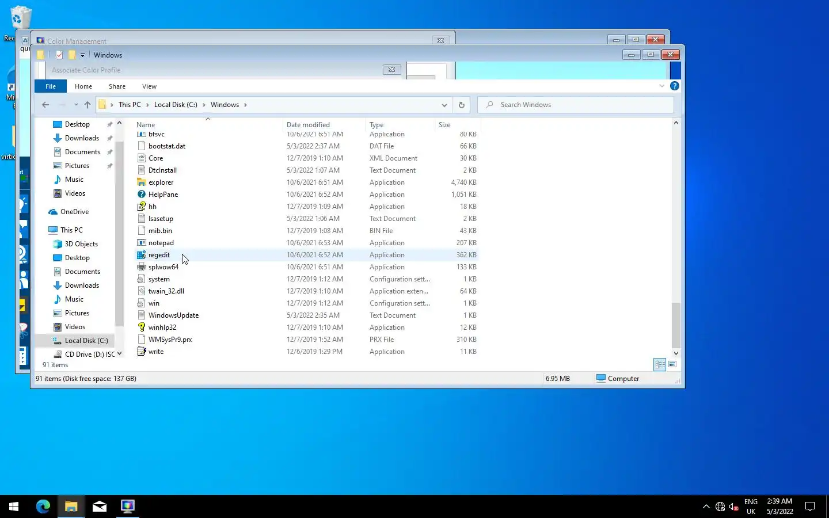Click the Properties quick access toolbar icon
This screenshot has height=518, width=829.
[x=59, y=55]
